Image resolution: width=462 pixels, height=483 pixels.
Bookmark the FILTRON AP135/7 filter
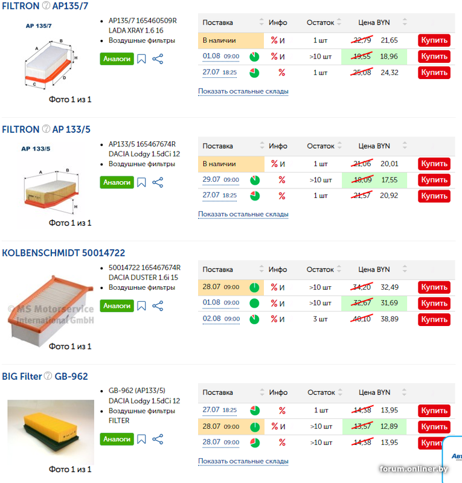[x=141, y=59]
